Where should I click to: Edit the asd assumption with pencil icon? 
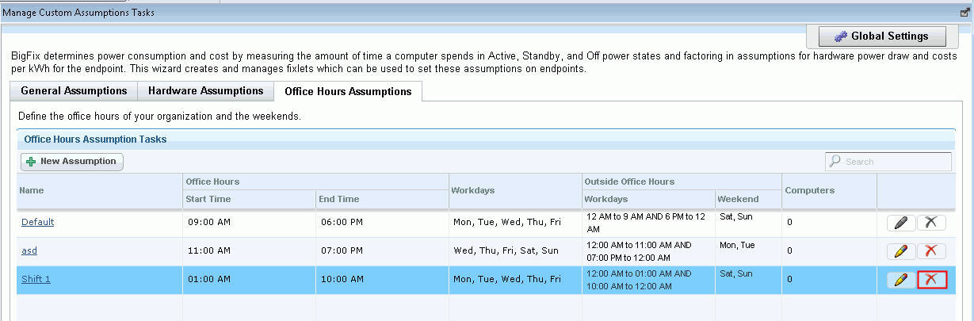click(900, 251)
